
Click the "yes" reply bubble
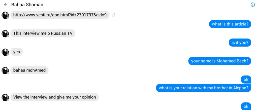[x=17, y=52]
